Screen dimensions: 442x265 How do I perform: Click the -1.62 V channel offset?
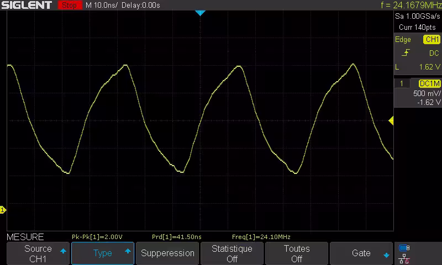pyautogui.click(x=429, y=102)
